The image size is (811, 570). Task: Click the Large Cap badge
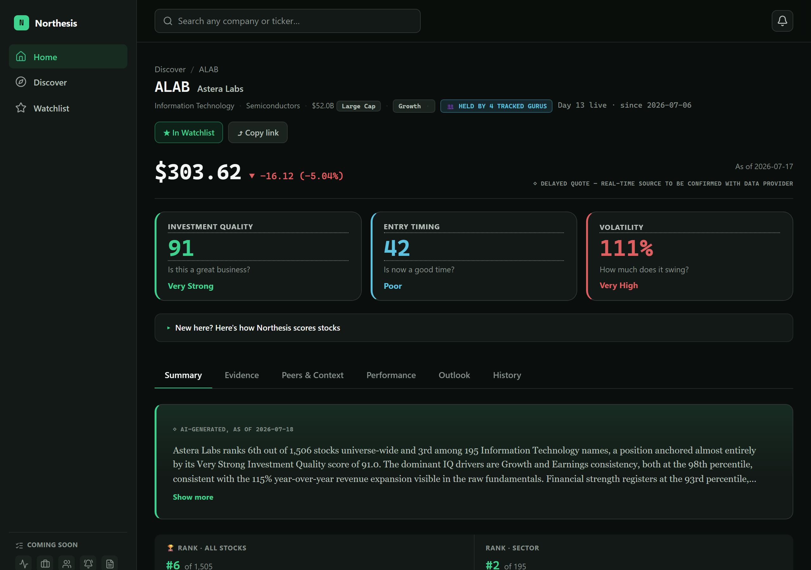[x=359, y=106]
